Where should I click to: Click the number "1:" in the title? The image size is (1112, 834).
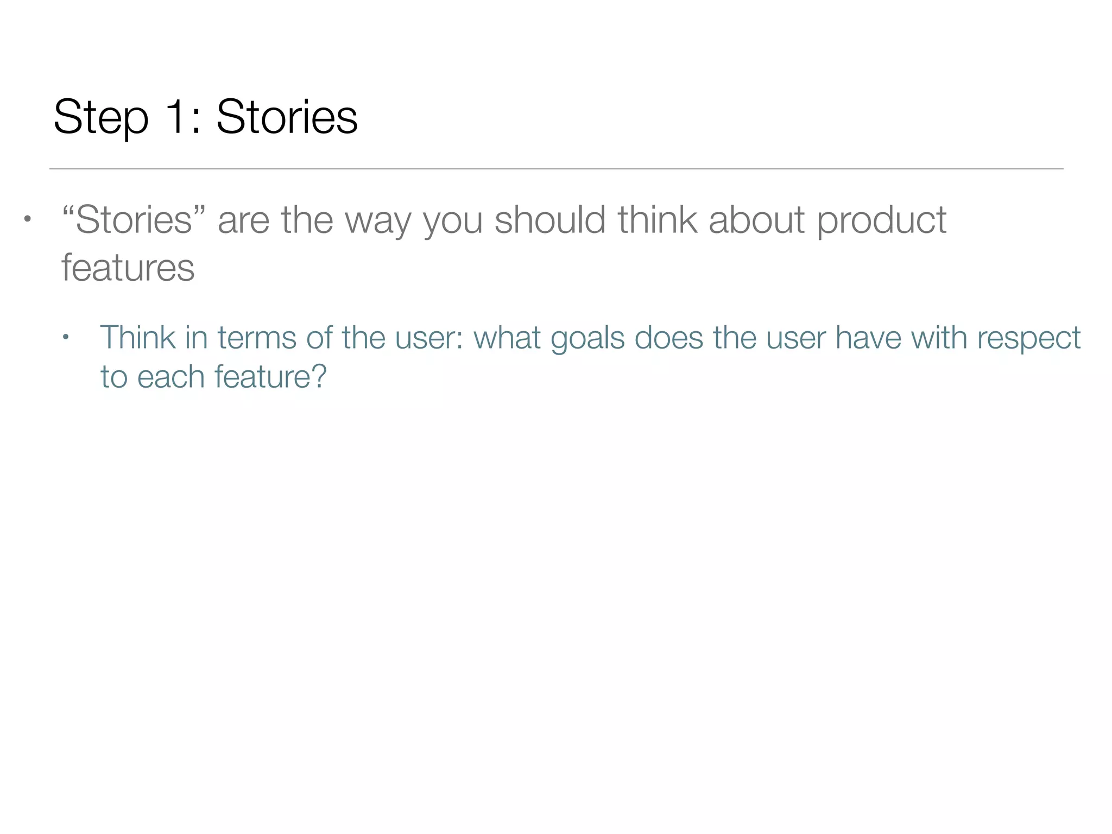click(x=185, y=117)
